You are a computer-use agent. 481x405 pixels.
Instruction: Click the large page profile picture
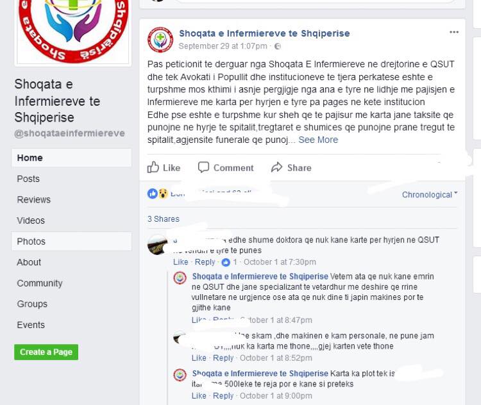[x=73, y=32]
